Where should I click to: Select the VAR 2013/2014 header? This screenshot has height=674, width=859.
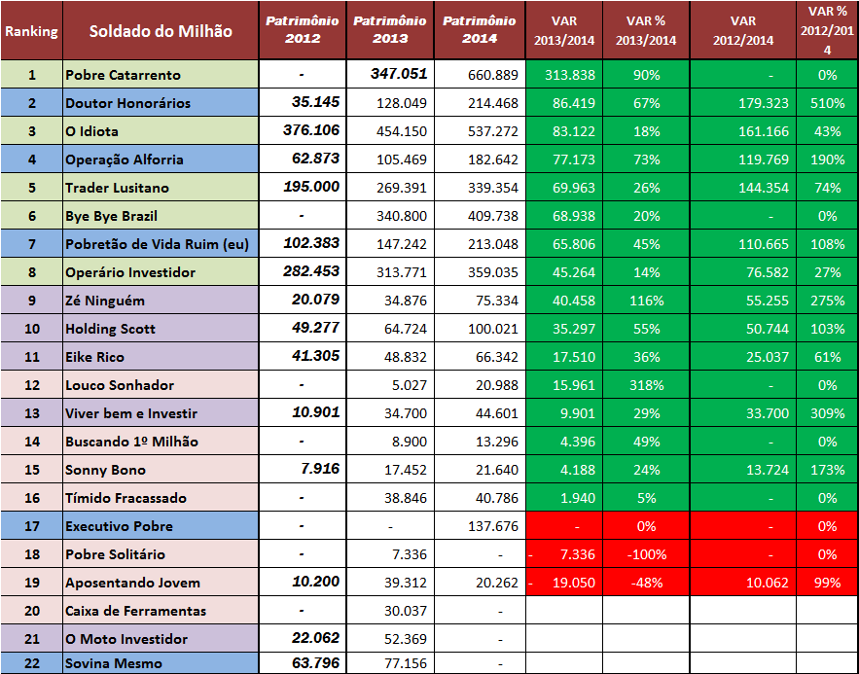click(x=562, y=31)
